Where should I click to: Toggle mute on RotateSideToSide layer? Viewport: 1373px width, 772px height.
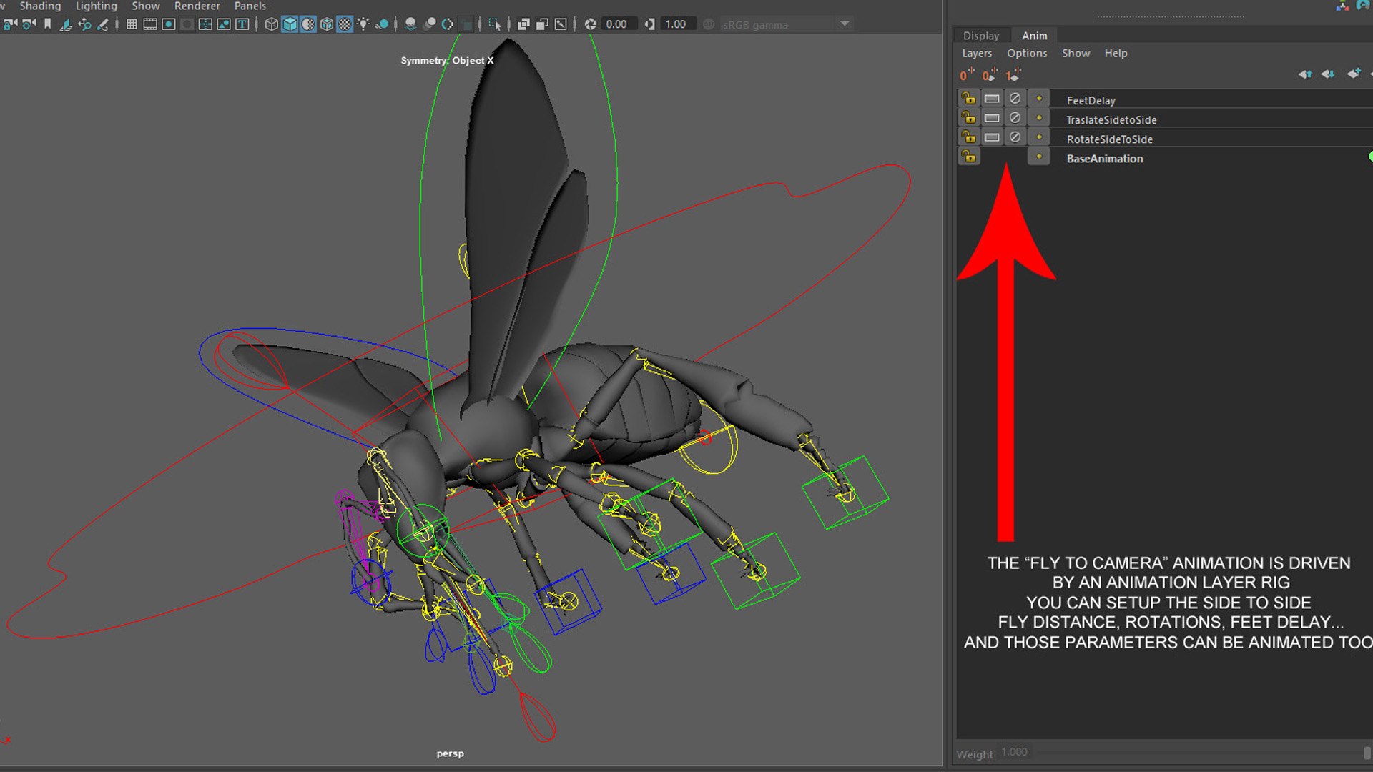[1015, 137]
